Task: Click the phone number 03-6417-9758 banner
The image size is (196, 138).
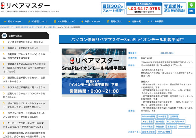Action: [144, 8]
